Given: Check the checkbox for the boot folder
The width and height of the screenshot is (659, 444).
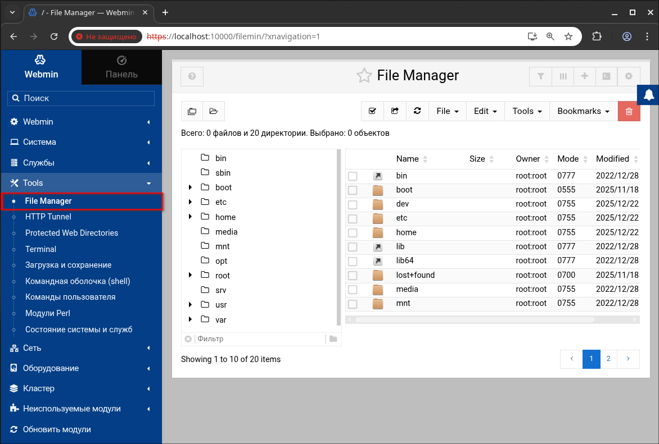Looking at the screenshot, I should point(353,190).
